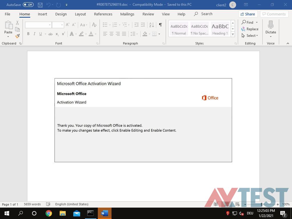Toggle Bold formatting

click(28, 34)
